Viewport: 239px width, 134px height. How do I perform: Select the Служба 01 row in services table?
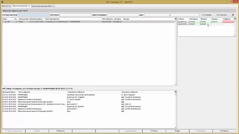point(206,22)
